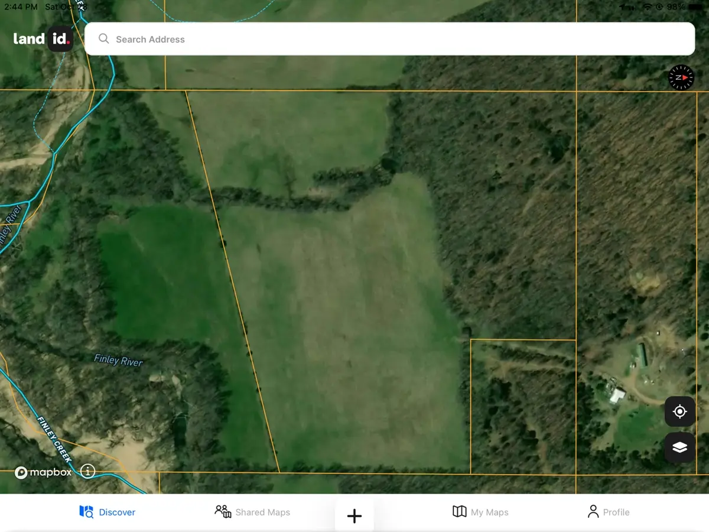This screenshot has width=709, height=532.
Task: Select the small square wooded parcel
Action: [523, 407]
